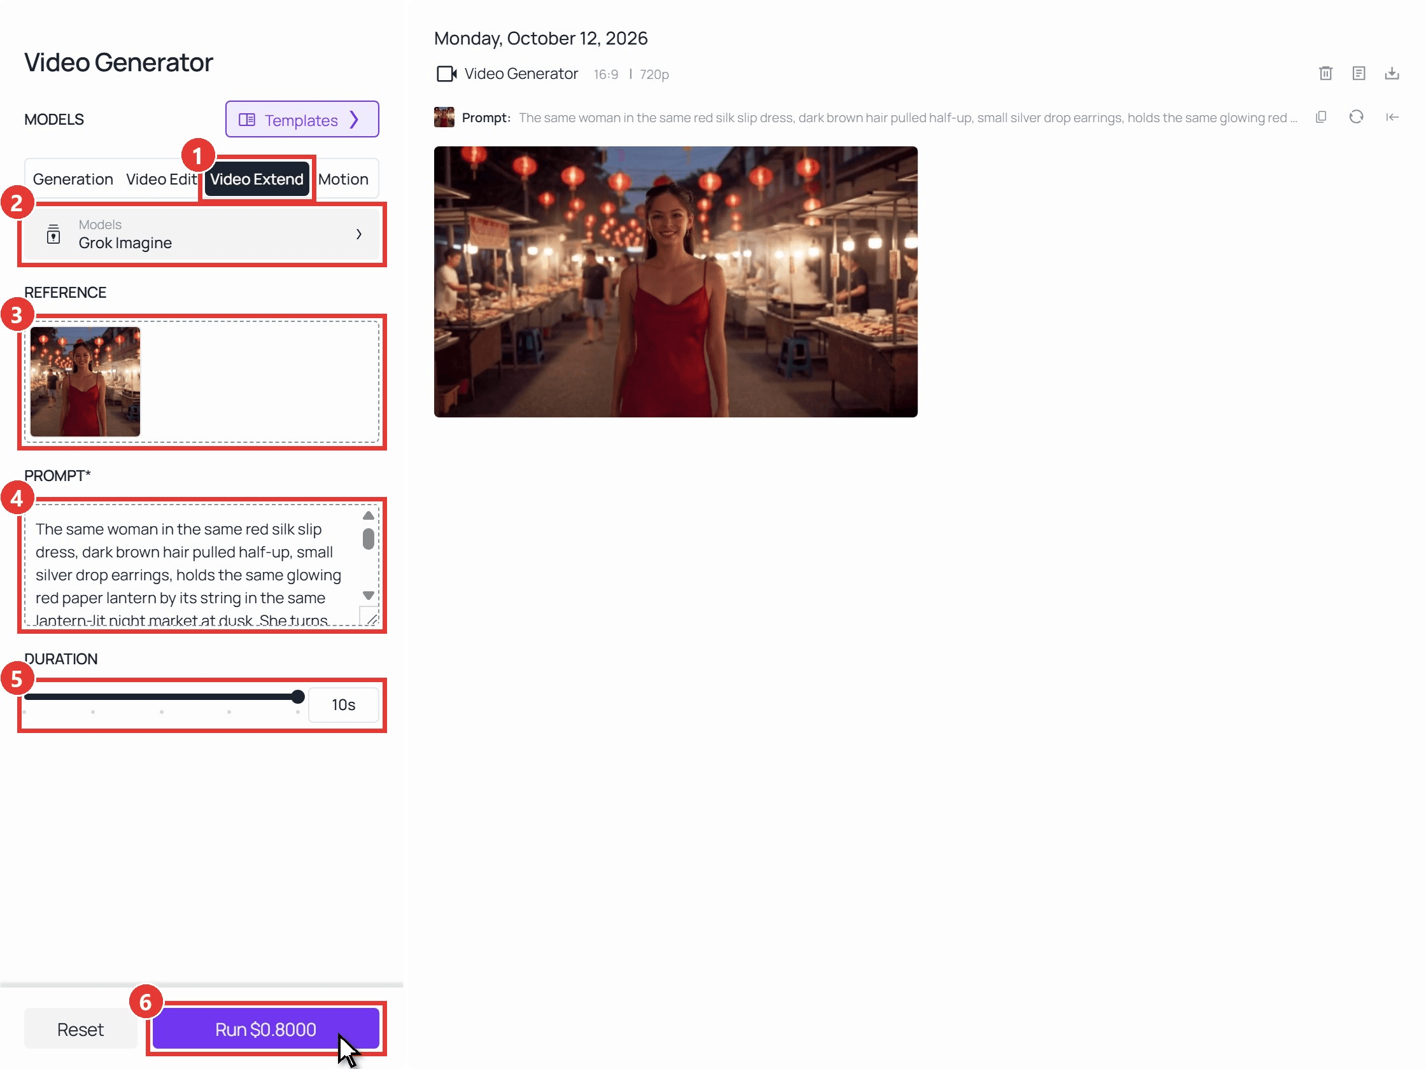Reset the video generator settings
1426x1069 pixels.
[x=81, y=1030]
